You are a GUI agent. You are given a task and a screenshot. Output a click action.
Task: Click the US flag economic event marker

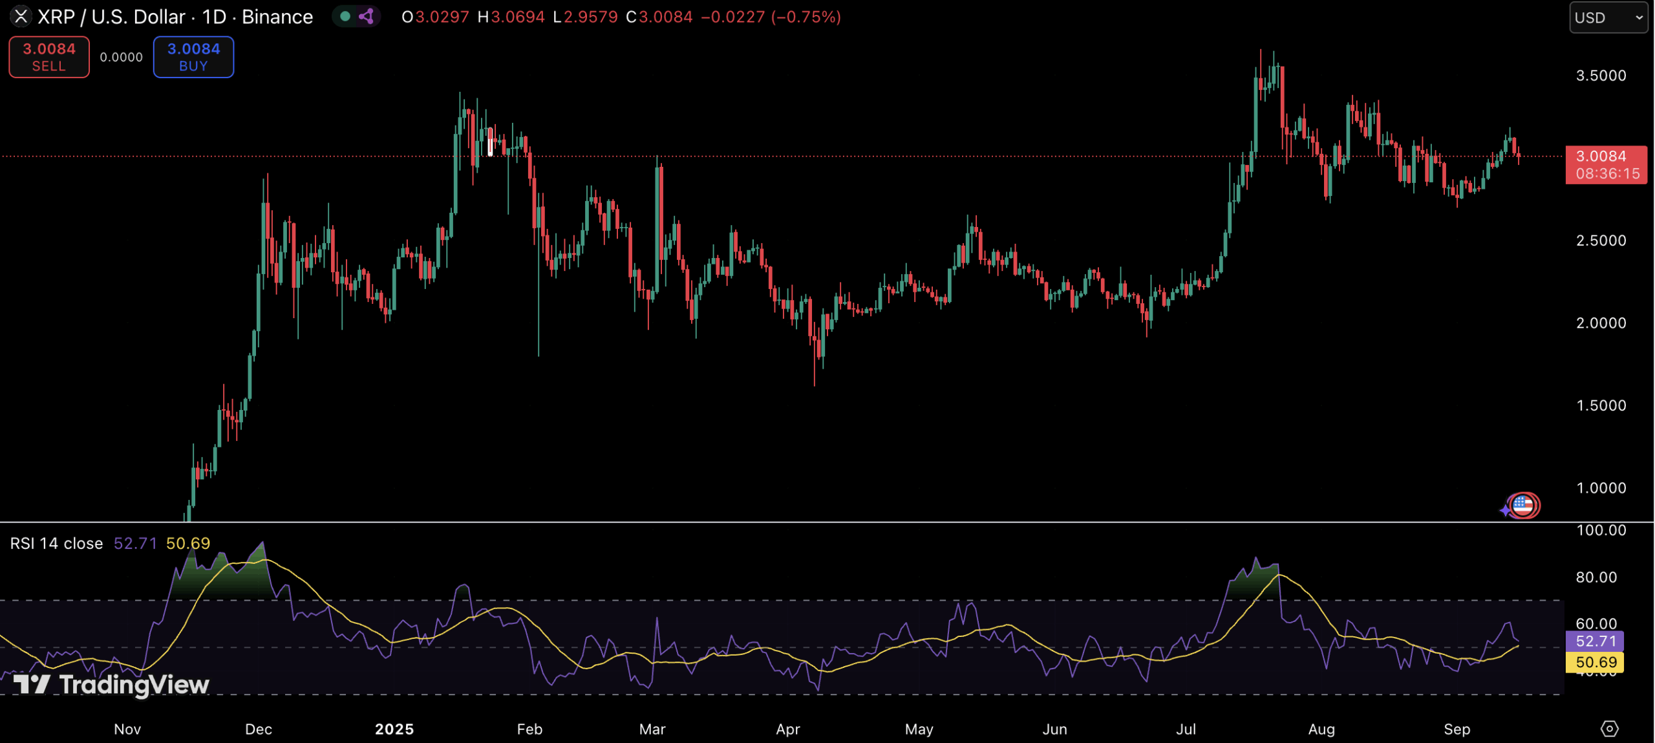point(1524,505)
